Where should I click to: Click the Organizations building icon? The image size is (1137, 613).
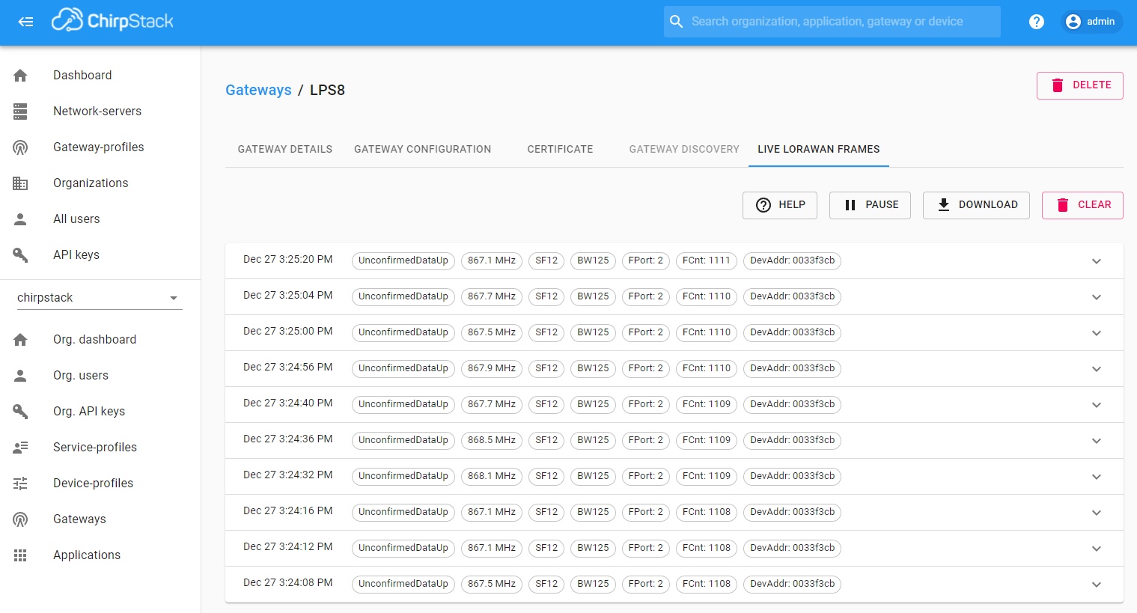click(20, 183)
